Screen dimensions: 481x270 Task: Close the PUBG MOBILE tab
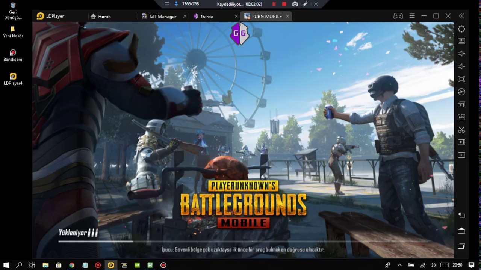(287, 16)
